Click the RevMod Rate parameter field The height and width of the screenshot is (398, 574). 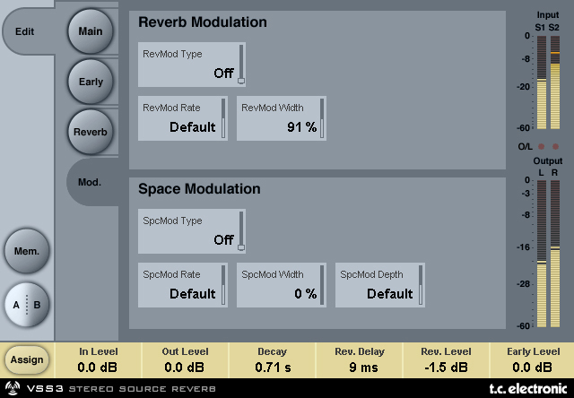[182, 118]
